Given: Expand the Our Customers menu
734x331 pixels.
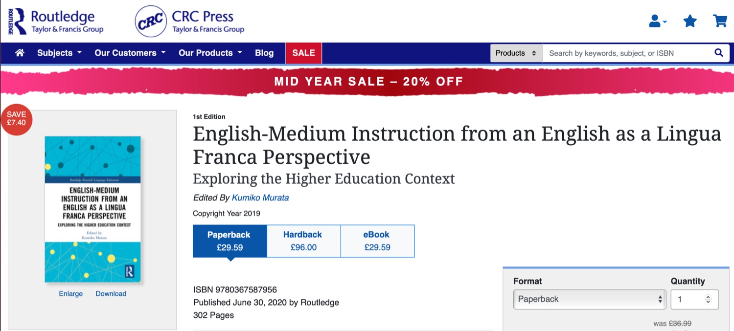Looking at the screenshot, I should [130, 53].
